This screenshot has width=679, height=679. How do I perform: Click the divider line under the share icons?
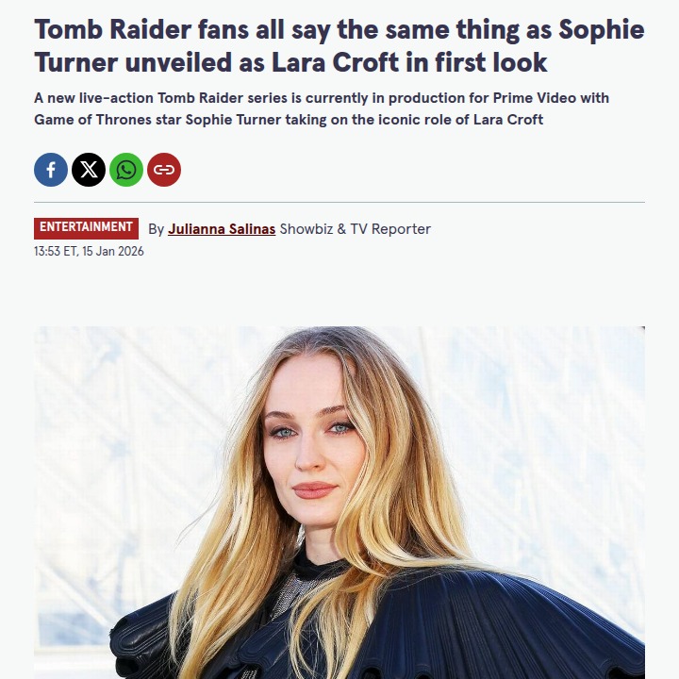coord(339,202)
